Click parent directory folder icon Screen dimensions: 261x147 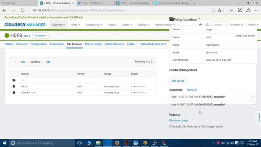pyautogui.click(x=14, y=80)
